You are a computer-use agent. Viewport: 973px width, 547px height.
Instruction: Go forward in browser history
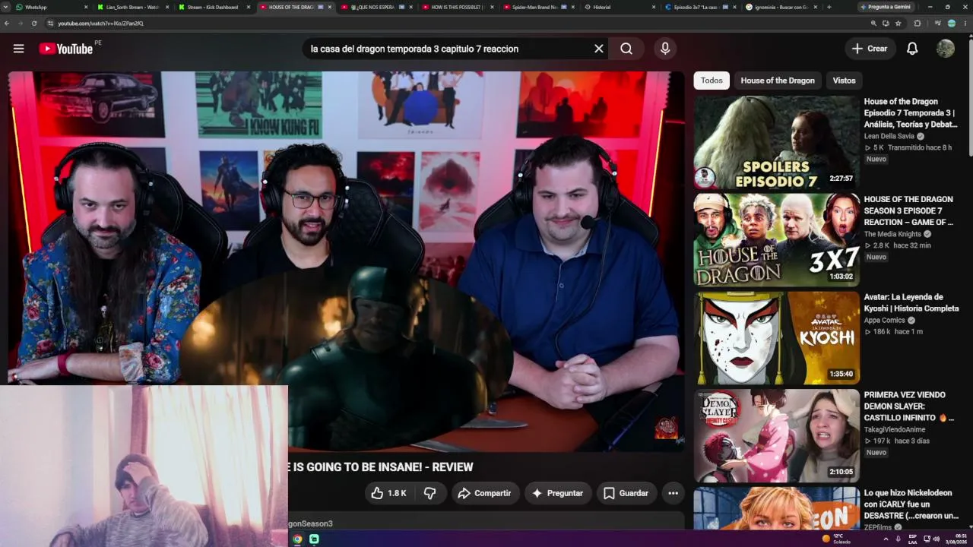21,24
